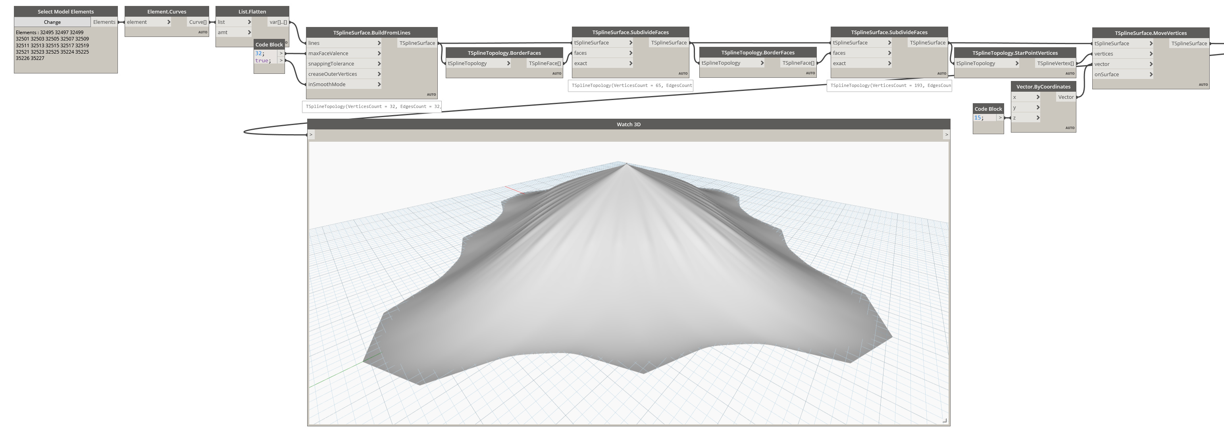Click the Change button in Select Model Elements

[52, 22]
